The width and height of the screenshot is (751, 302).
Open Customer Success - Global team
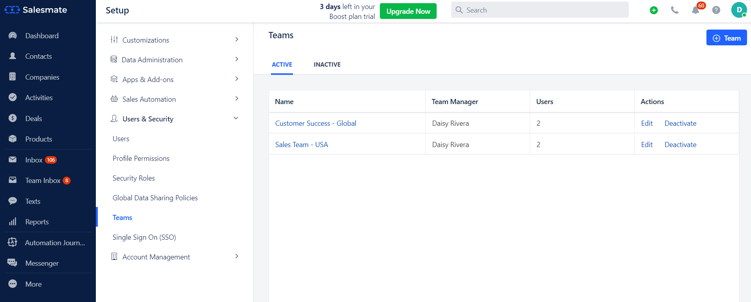point(316,123)
